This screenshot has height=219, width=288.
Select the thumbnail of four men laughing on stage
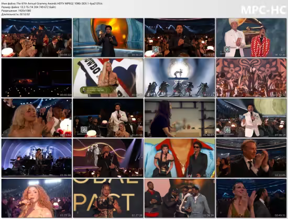tap(180, 198)
